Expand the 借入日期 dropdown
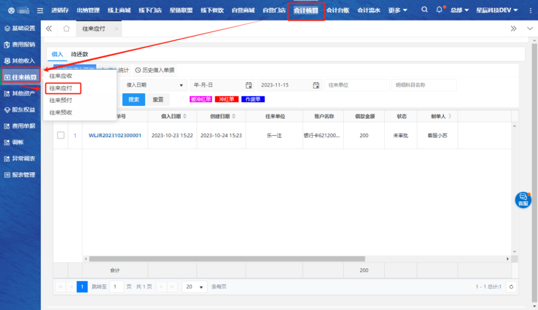 (155, 85)
